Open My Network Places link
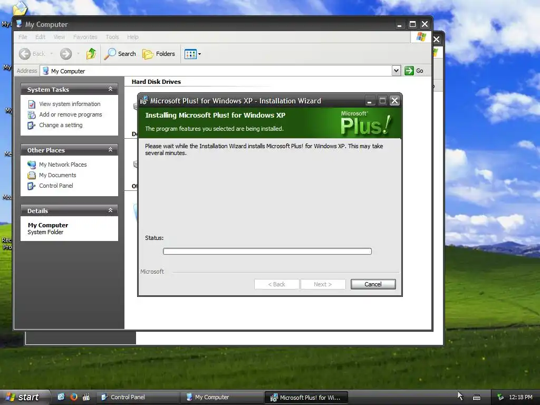This screenshot has width=540, height=405. click(x=63, y=165)
